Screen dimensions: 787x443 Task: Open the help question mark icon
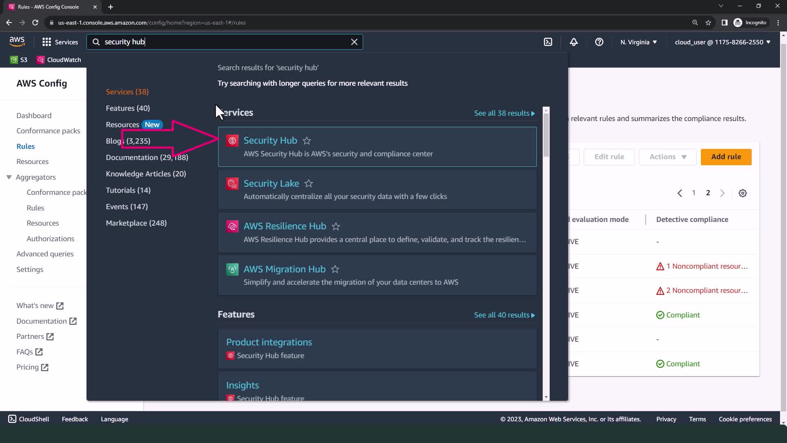(x=599, y=42)
